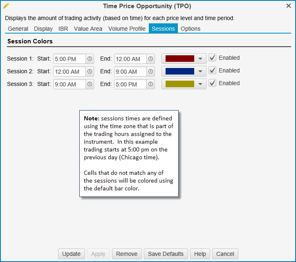Open clock picker for Session 1 start time

tap(90, 59)
